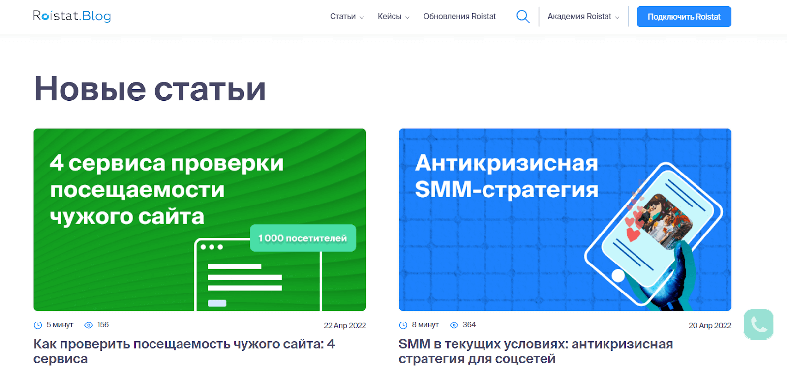787x381 pixels.
Task: Click green 4 сервиса проверки thumbnail
Action: pyautogui.click(x=200, y=220)
